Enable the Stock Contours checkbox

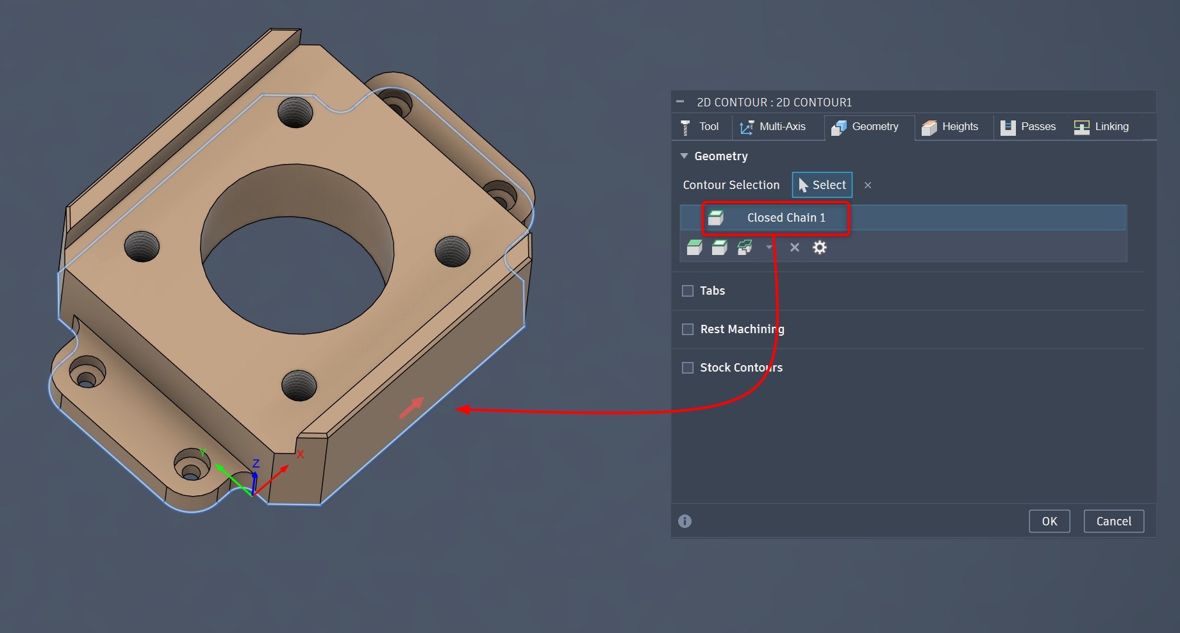688,368
